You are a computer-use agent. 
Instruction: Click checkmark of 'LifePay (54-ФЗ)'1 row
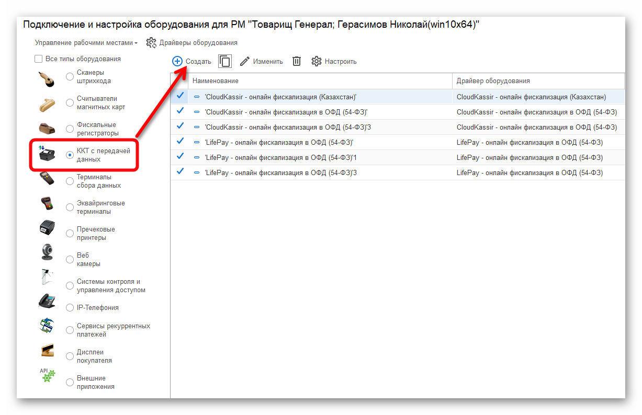180,157
